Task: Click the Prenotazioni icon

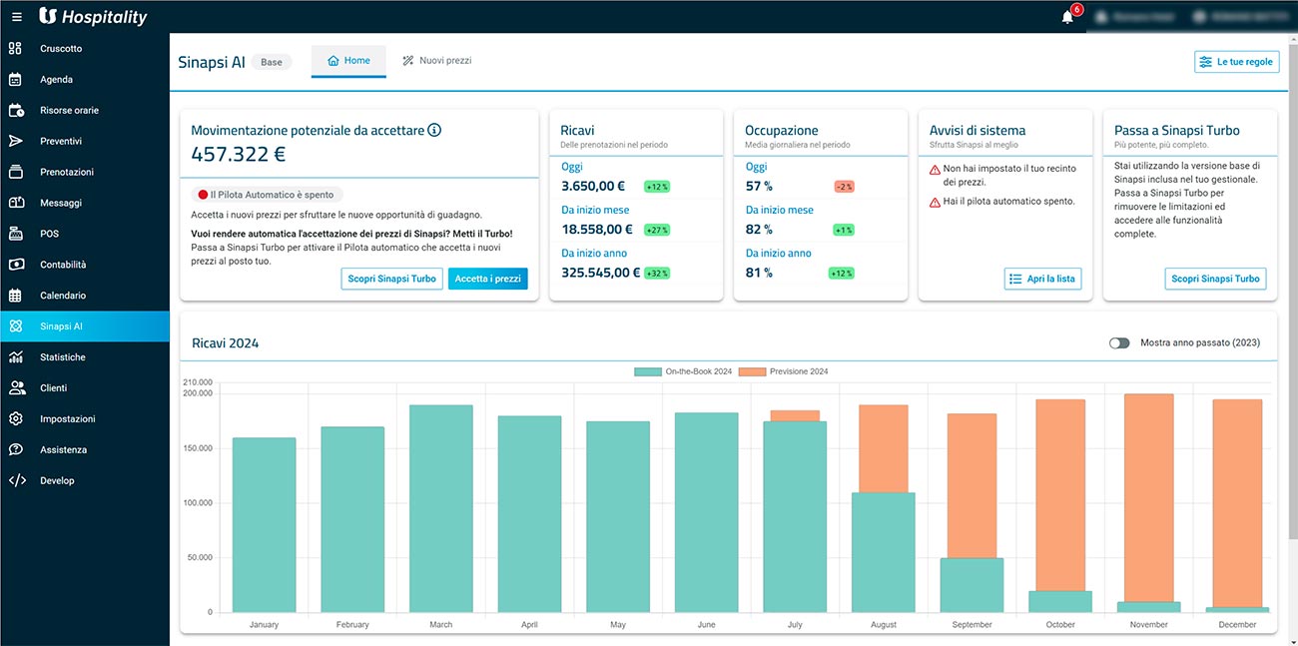Action: pyautogui.click(x=15, y=172)
